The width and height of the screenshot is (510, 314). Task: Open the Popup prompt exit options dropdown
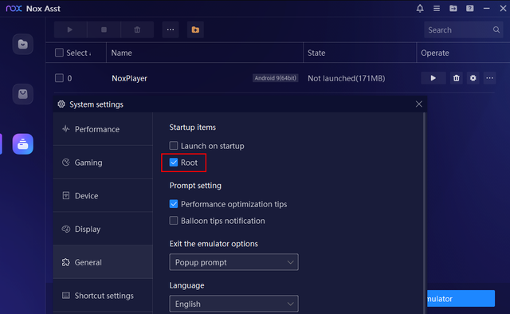(x=233, y=262)
